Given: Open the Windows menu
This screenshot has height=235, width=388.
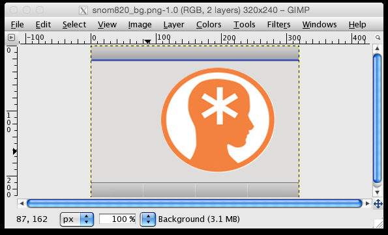Looking at the screenshot, I should 320,25.
